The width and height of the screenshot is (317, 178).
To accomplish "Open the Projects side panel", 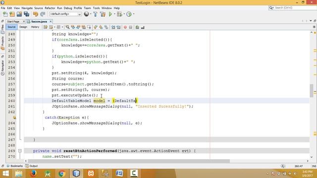I will (x=2, y=43).
